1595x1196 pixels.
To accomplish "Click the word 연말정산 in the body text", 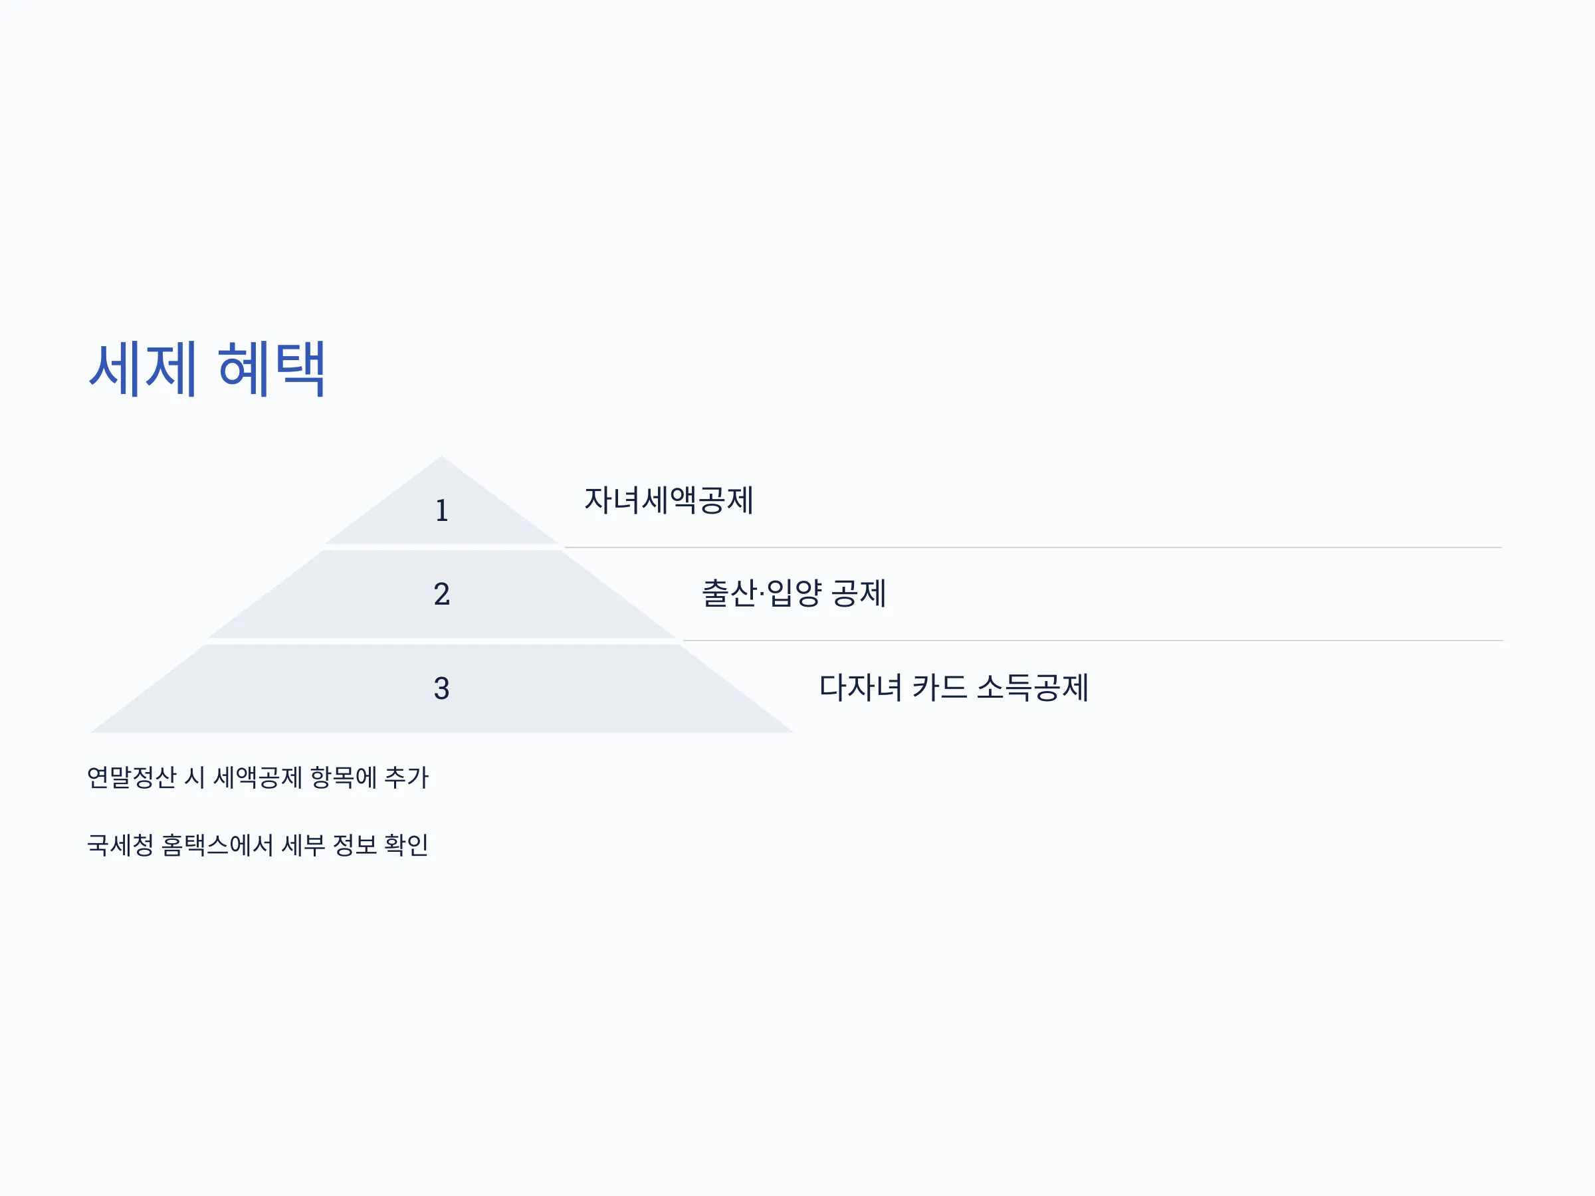I will [x=131, y=777].
